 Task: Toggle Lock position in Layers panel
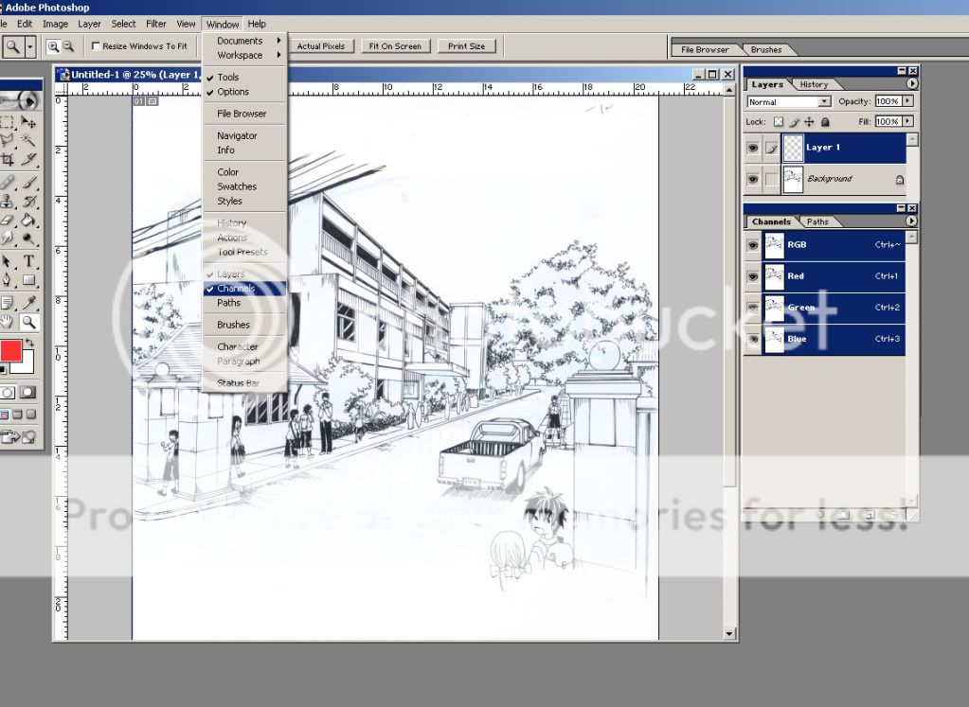[x=809, y=122]
